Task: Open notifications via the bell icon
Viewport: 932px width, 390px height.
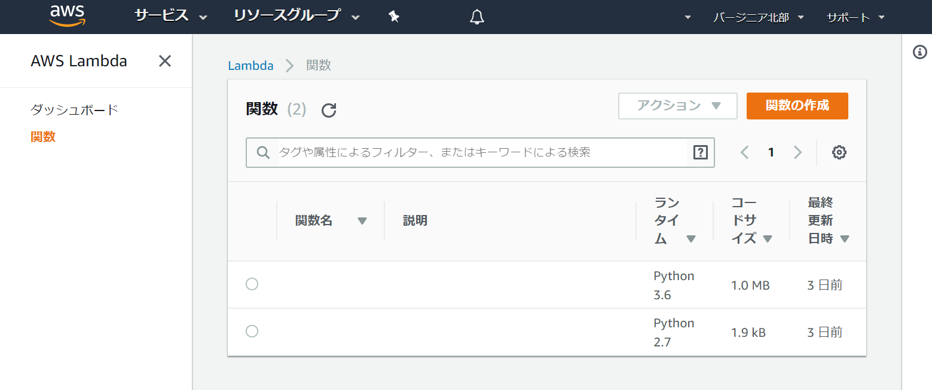Action: coord(476,17)
